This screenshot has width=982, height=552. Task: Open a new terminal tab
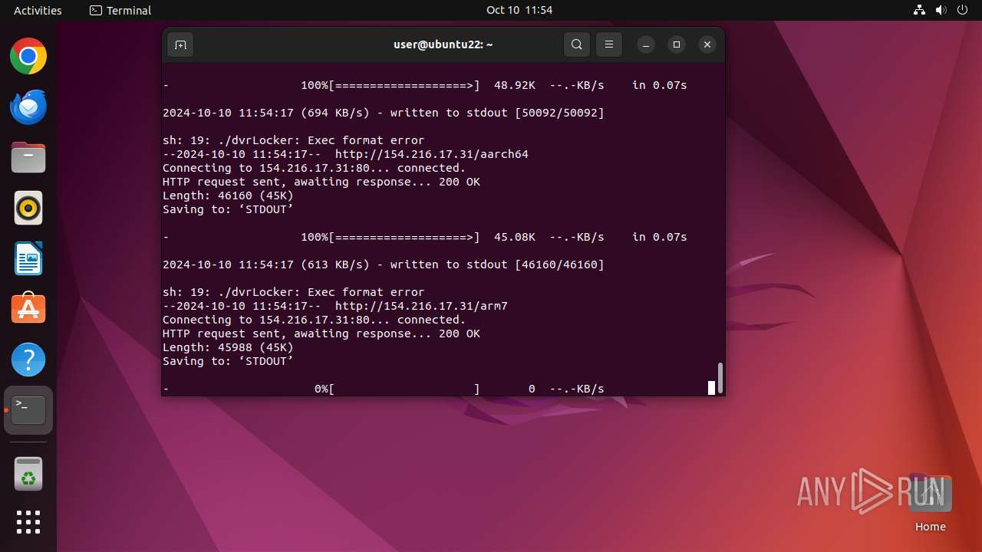(x=180, y=44)
